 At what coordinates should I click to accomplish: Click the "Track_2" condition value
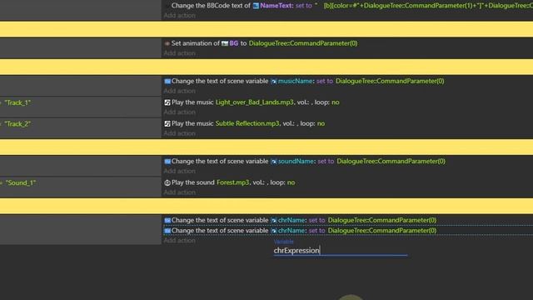[x=17, y=124]
